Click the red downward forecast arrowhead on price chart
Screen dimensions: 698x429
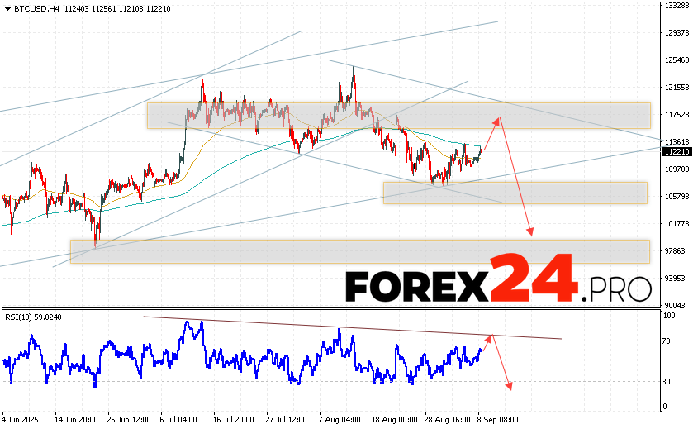tap(531, 232)
